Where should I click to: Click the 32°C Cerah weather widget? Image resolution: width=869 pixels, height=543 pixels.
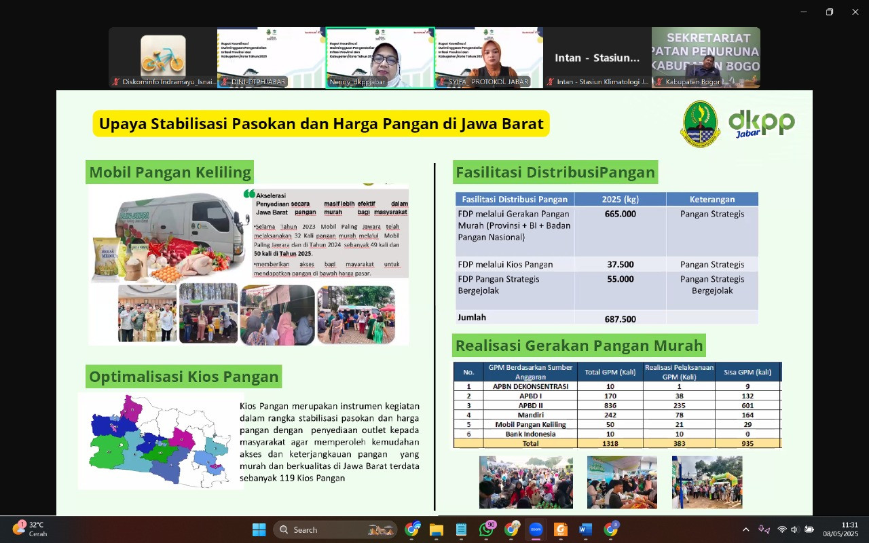click(30, 529)
